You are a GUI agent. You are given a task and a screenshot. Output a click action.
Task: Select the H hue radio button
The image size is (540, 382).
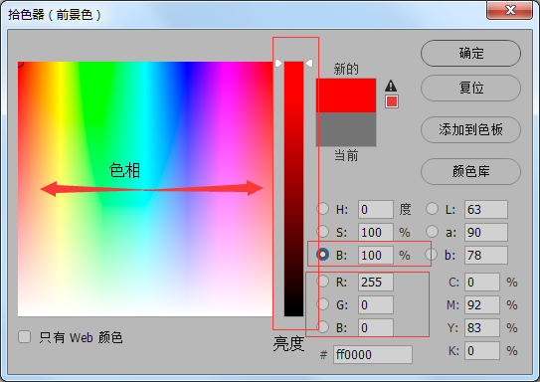coord(322,209)
